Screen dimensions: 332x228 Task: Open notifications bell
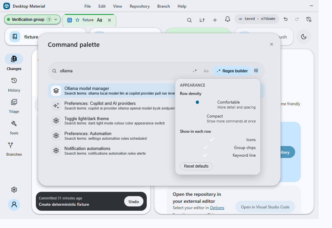pos(227,20)
